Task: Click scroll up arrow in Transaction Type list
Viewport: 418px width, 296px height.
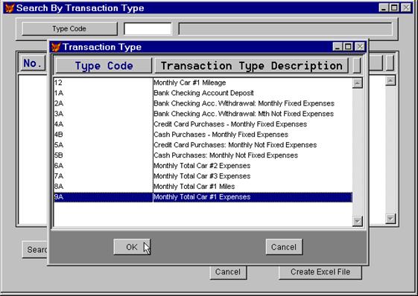Action: (357, 83)
